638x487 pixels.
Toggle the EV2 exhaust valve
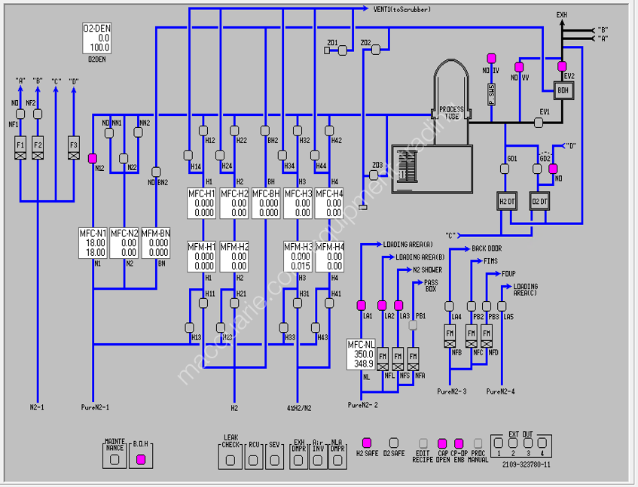562,65
